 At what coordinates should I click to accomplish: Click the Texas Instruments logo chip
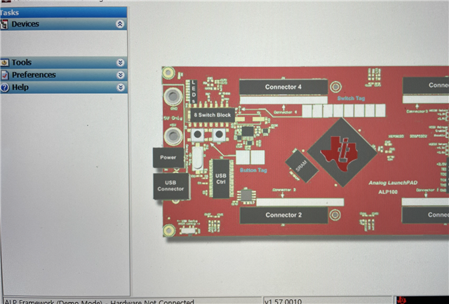pos(342,152)
